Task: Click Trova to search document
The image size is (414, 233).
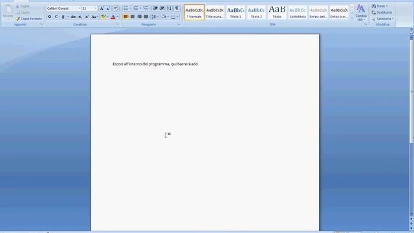Action: click(x=380, y=6)
